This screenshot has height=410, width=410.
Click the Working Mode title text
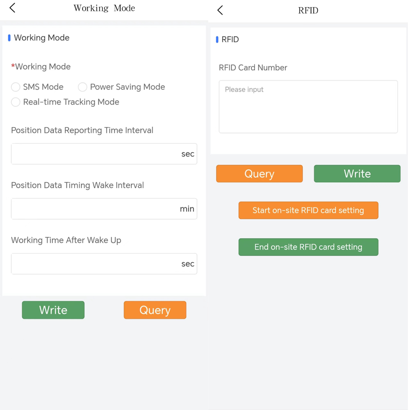pyautogui.click(x=104, y=8)
